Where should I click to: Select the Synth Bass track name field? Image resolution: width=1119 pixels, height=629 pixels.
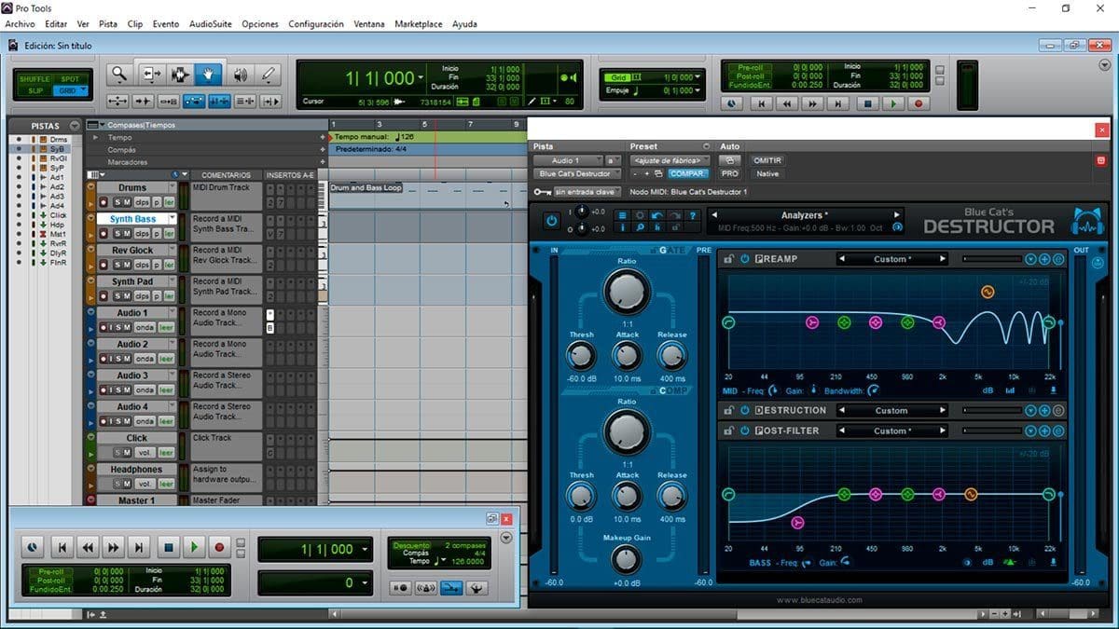(x=136, y=219)
